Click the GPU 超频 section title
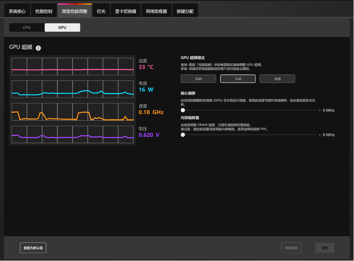Viewport: 354px width, 261px height. tap(21, 47)
